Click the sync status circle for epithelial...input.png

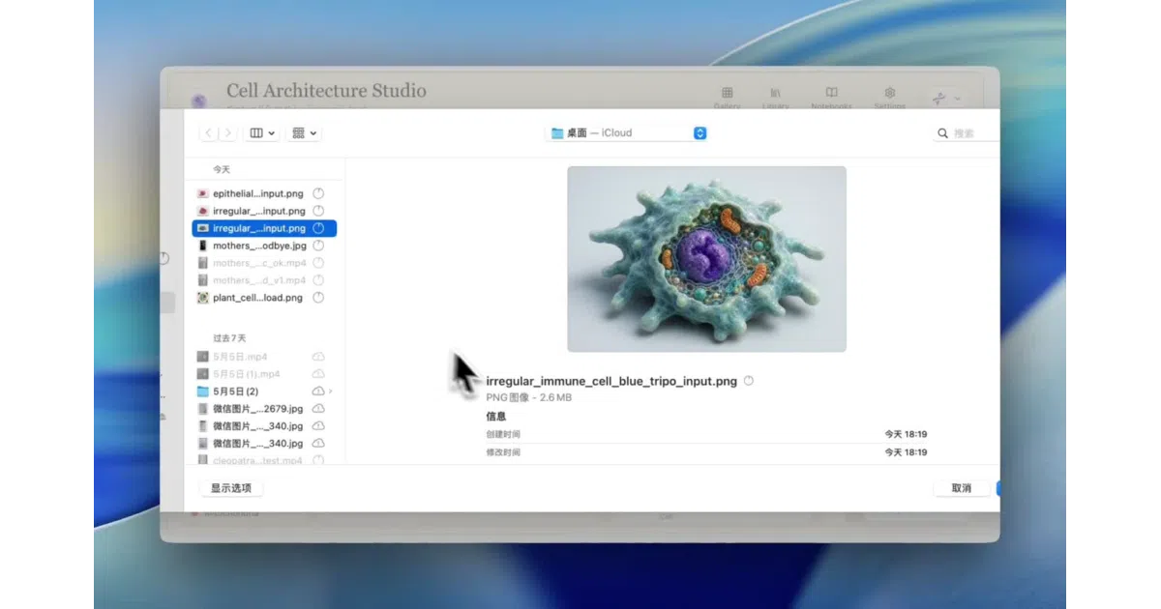tap(318, 193)
